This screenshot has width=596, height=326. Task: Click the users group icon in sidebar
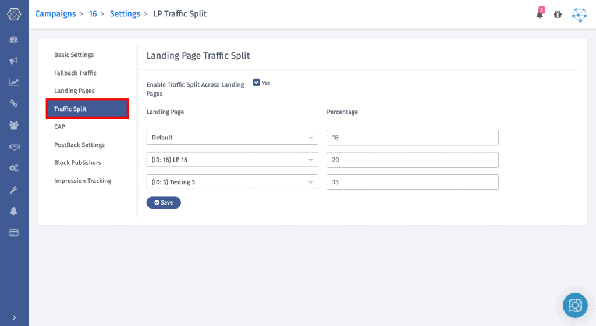[14, 125]
